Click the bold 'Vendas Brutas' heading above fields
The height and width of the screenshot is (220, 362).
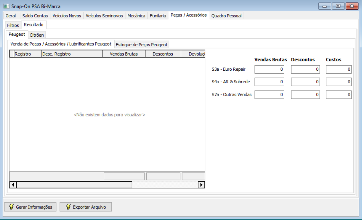[x=271, y=60]
